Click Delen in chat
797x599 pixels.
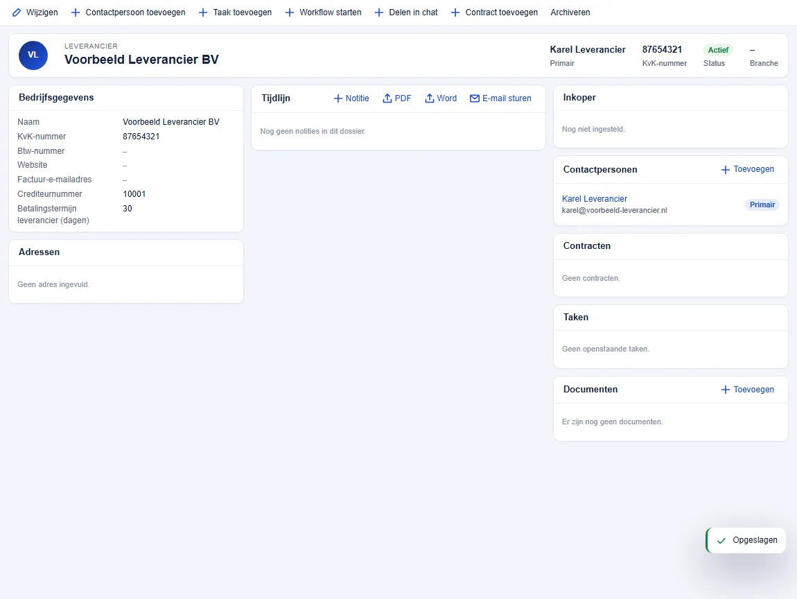coord(406,12)
